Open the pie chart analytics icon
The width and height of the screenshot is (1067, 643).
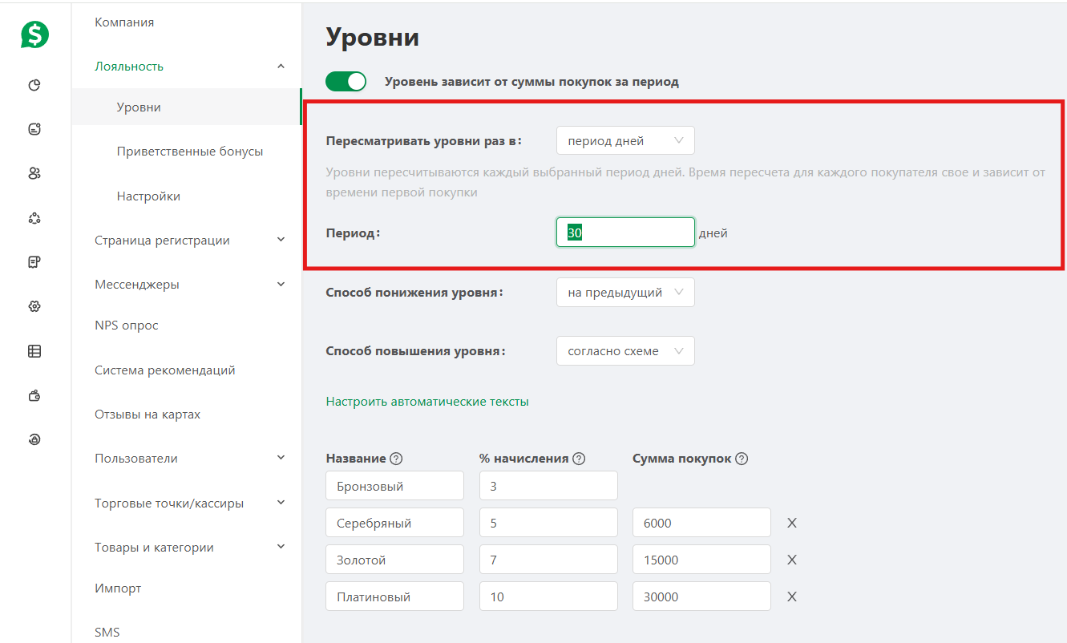[34, 85]
